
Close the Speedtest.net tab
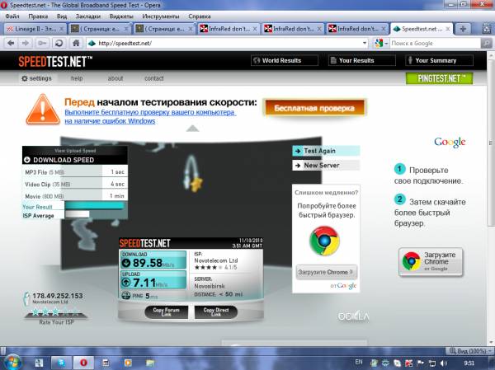pyautogui.click(x=448, y=29)
